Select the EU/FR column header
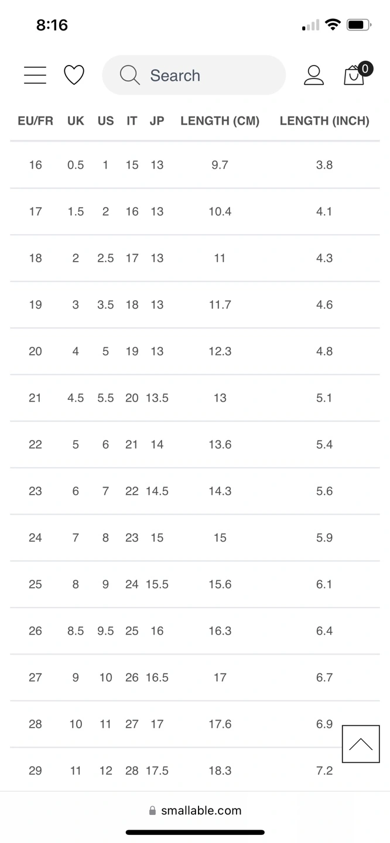390x843 pixels. [35, 121]
